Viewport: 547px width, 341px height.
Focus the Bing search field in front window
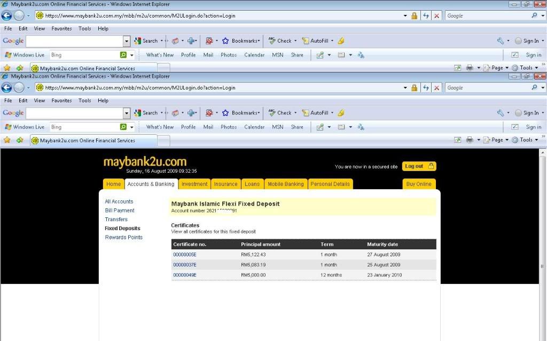[x=84, y=127]
